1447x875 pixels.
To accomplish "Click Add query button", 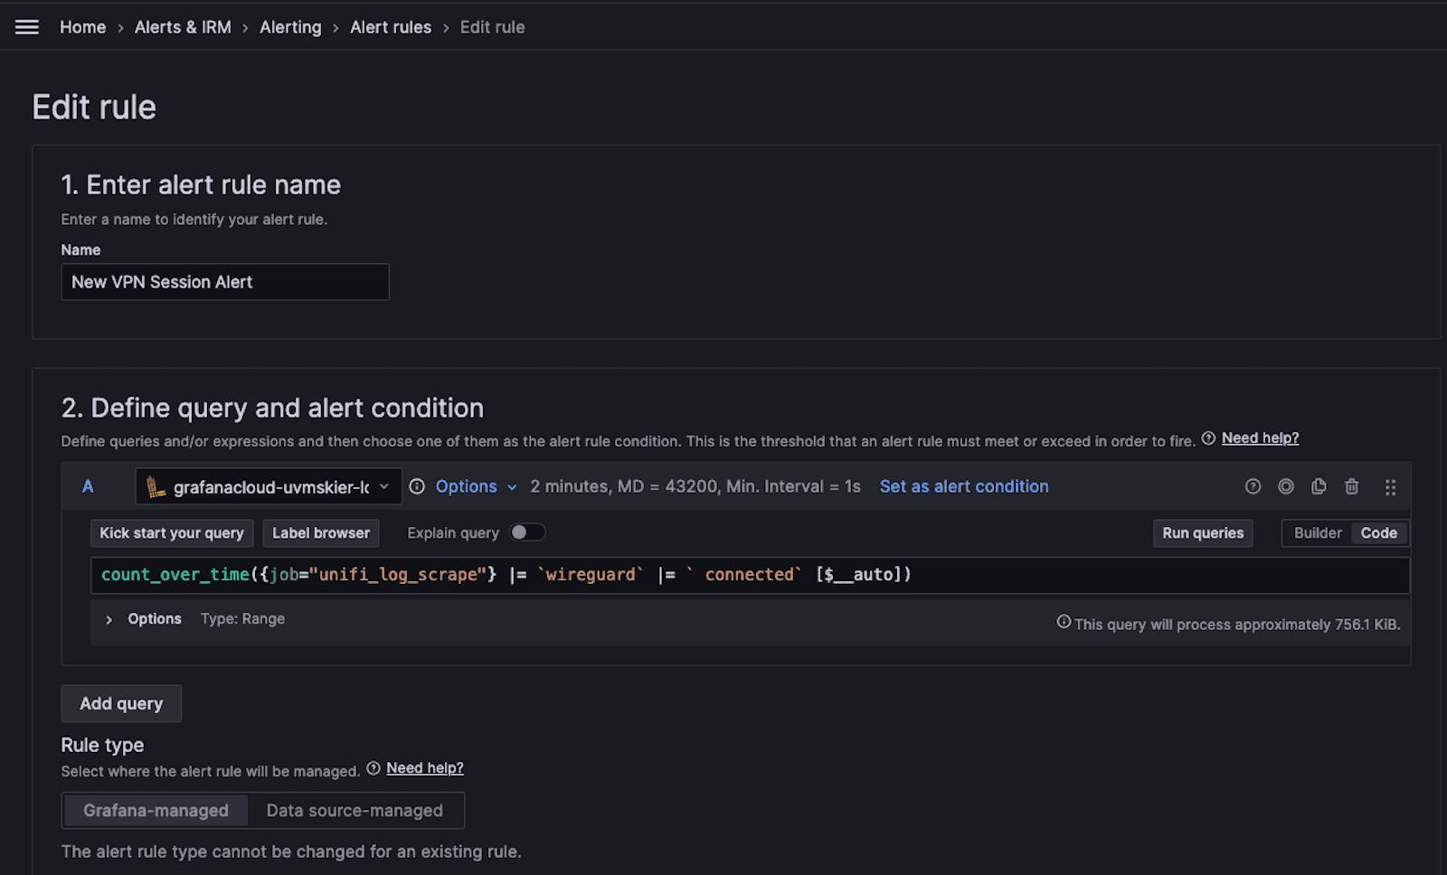I will pyautogui.click(x=121, y=703).
